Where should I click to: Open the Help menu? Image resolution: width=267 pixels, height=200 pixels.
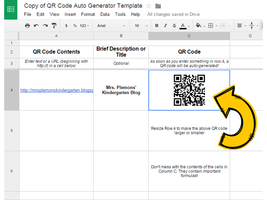[x=135, y=14]
